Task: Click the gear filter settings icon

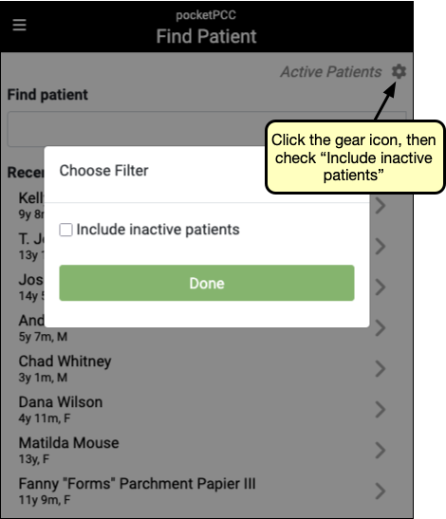Action: (399, 71)
